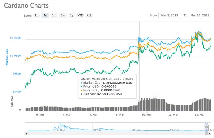
Task: Click the 19. Nov navigator label
Action: click(x=174, y=130)
